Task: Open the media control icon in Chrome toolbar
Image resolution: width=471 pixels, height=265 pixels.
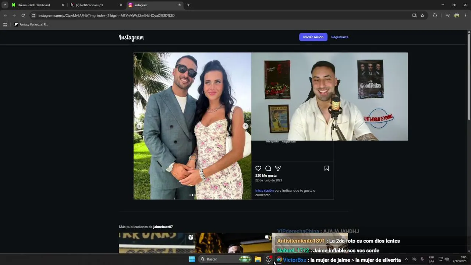Action: point(448,15)
